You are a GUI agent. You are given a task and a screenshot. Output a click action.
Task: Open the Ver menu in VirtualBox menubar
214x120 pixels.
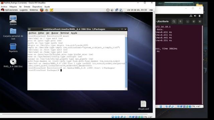20,7
